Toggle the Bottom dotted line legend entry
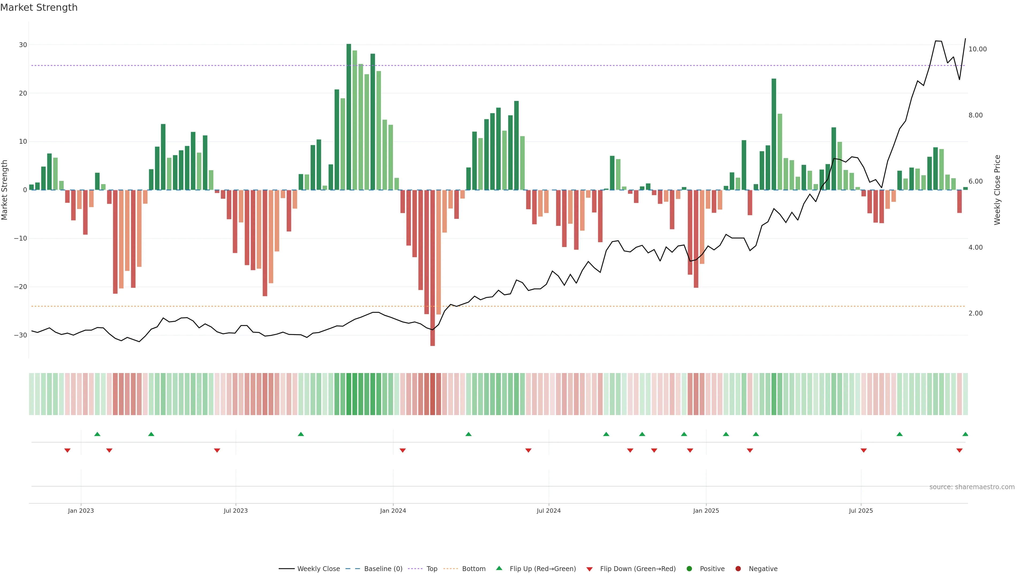The height and width of the screenshot is (578, 1028). pyautogui.click(x=473, y=569)
